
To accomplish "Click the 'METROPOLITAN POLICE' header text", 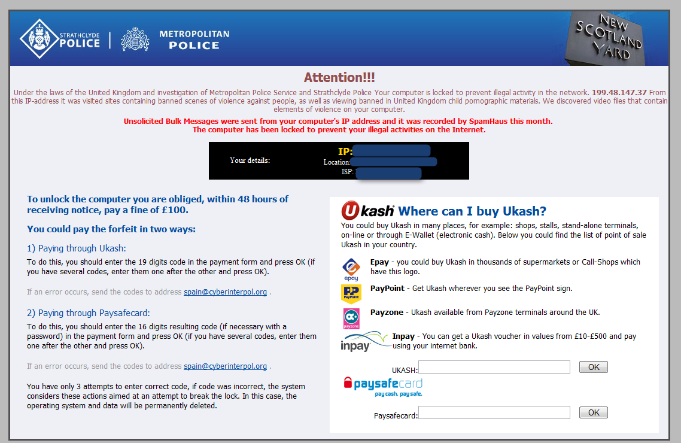I will pos(194,40).
